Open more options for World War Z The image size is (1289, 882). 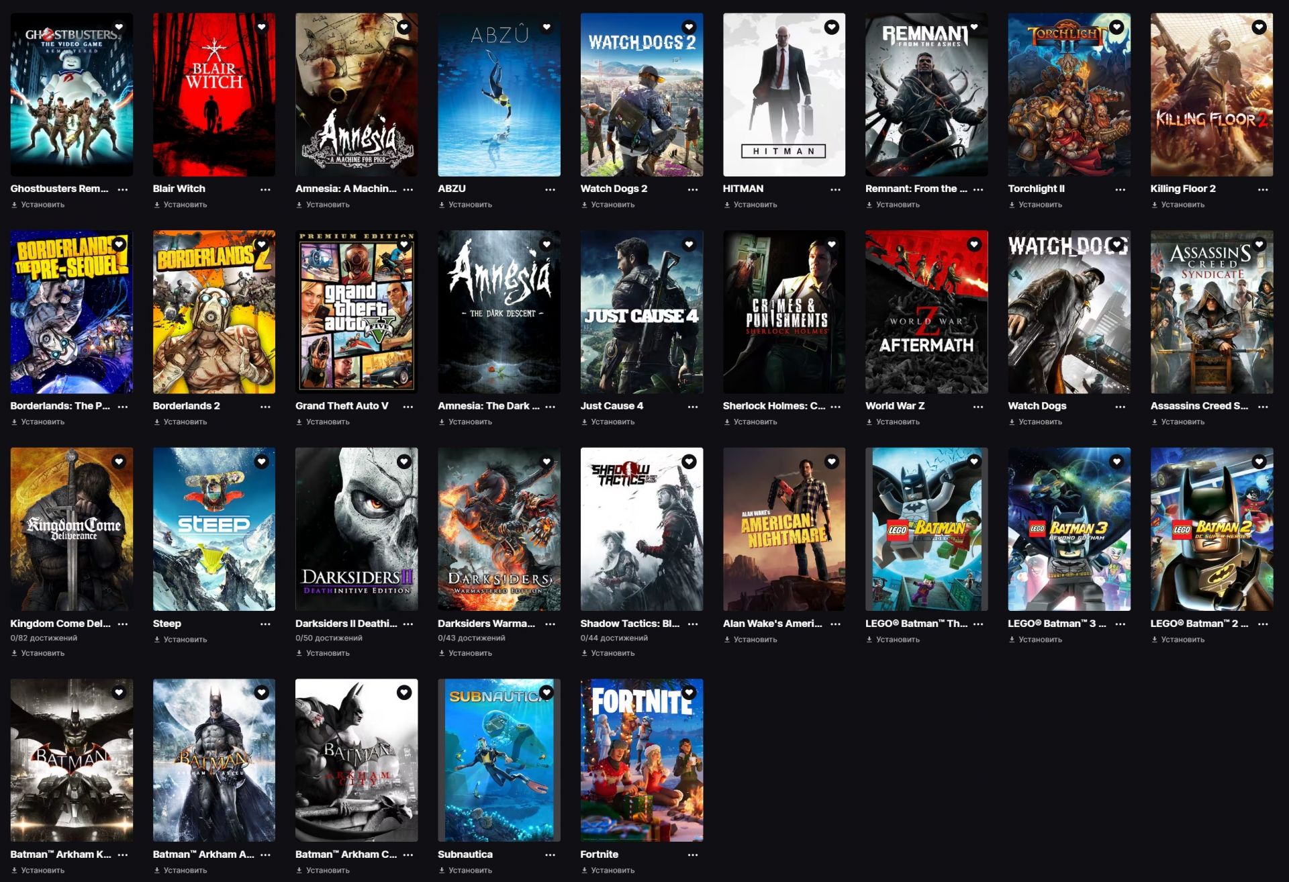tap(977, 406)
